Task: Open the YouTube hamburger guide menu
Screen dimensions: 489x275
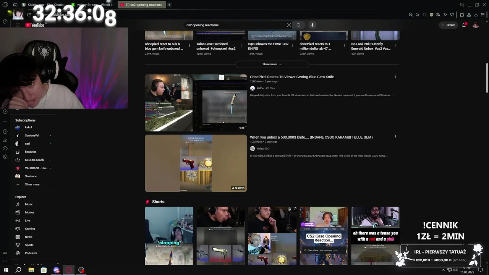Action: point(18,25)
